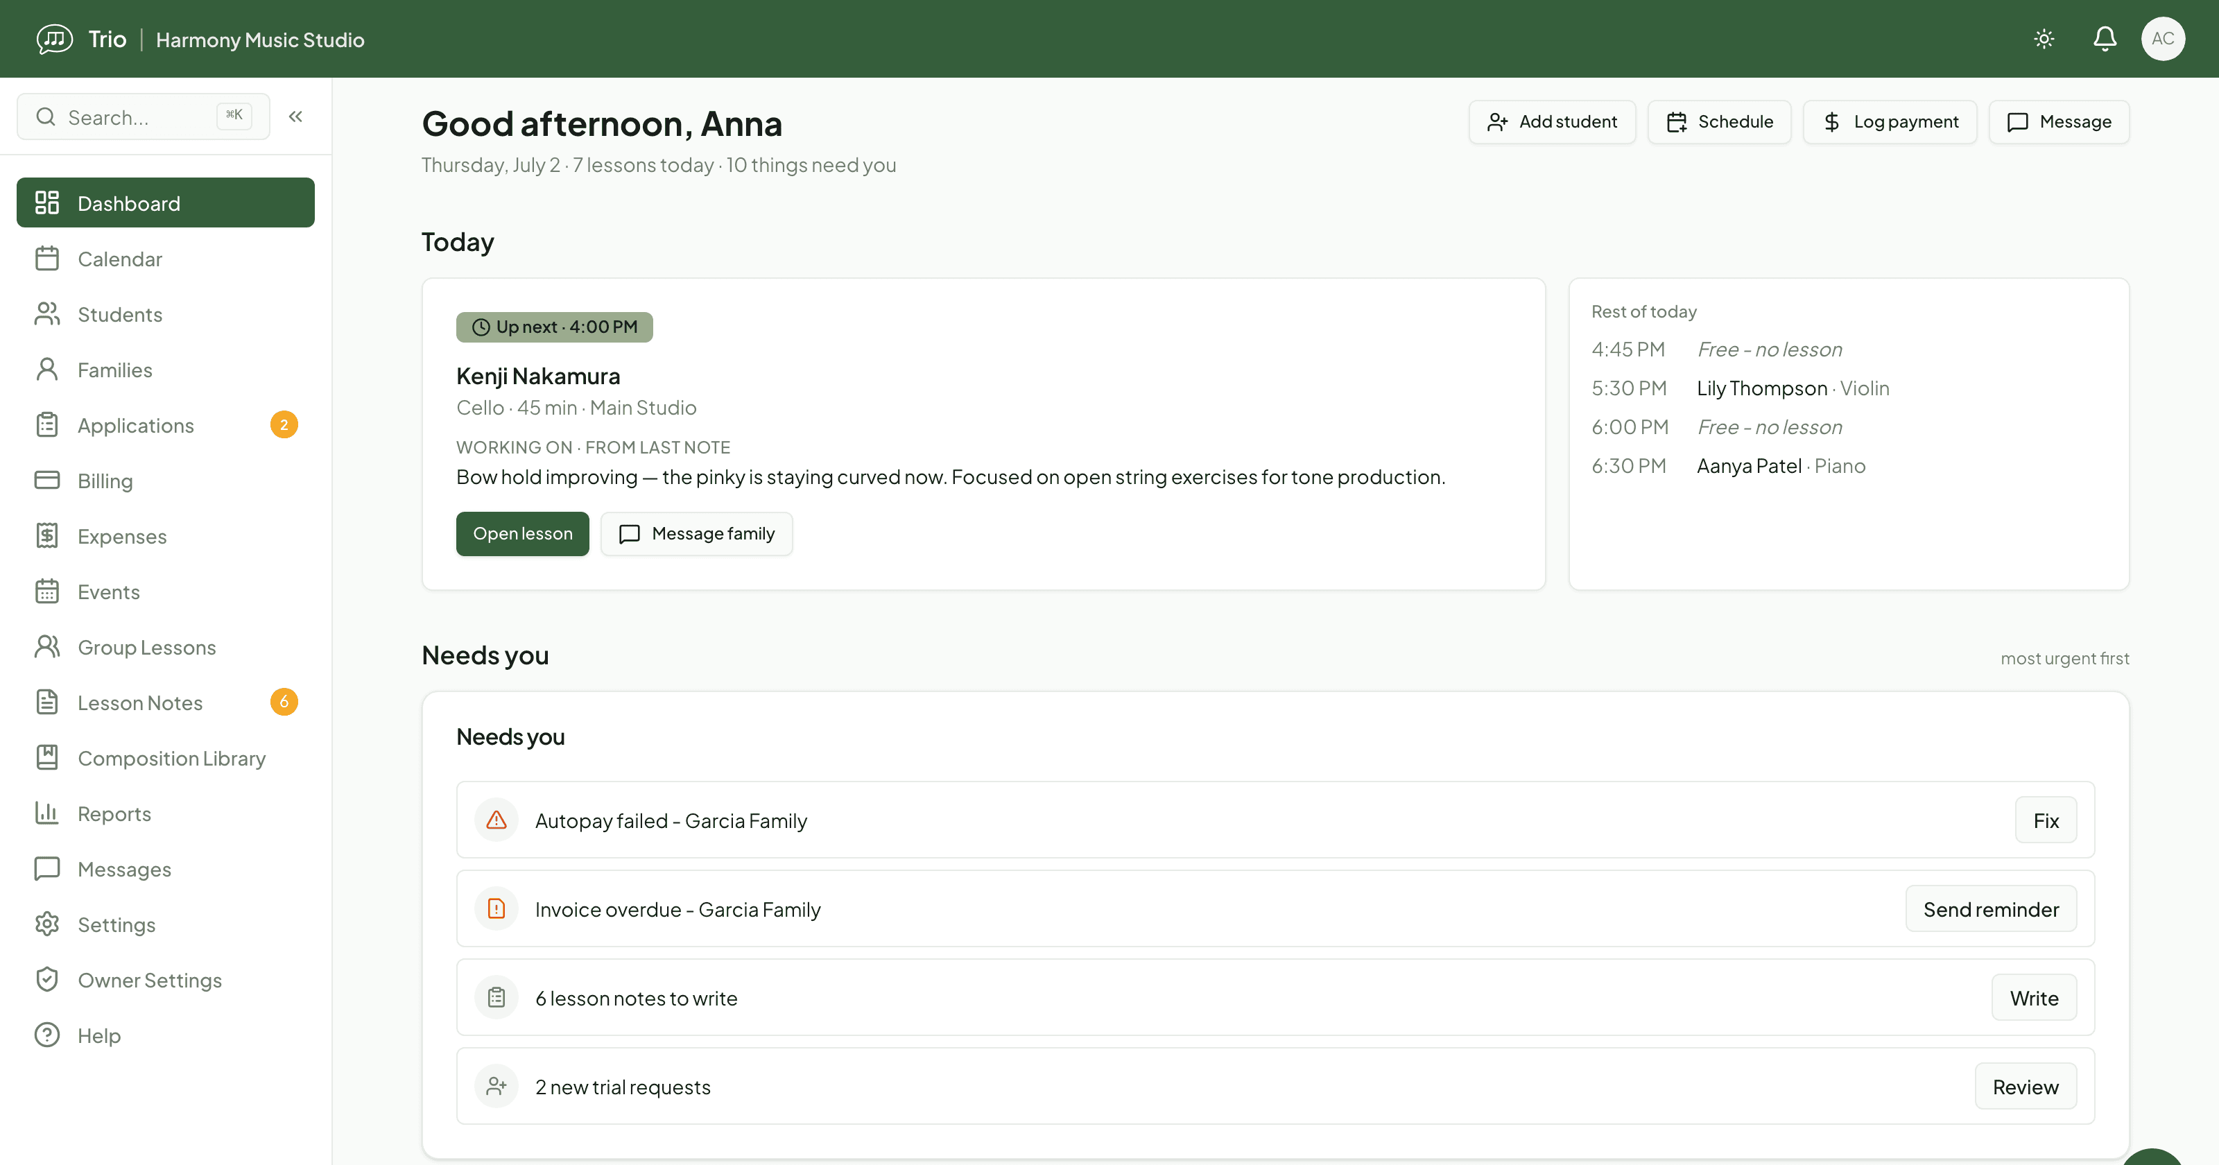Click the Lesson Notes badge showing 6
This screenshot has height=1165, width=2219.
click(x=284, y=702)
